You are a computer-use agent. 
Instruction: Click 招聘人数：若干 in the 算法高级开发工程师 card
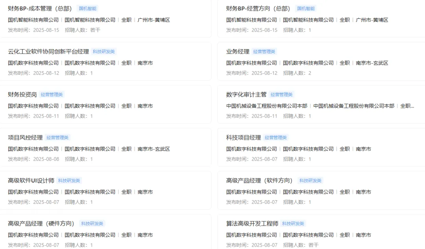tap(301, 245)
